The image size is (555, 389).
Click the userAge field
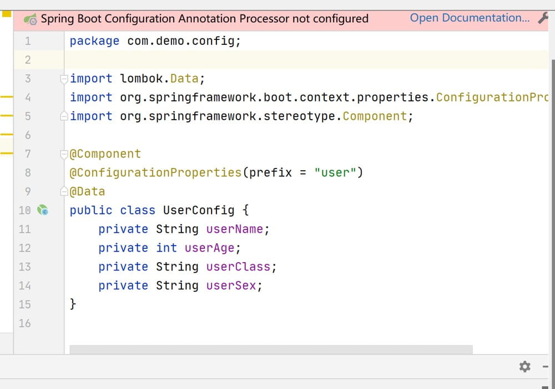[x=209, y=248]
